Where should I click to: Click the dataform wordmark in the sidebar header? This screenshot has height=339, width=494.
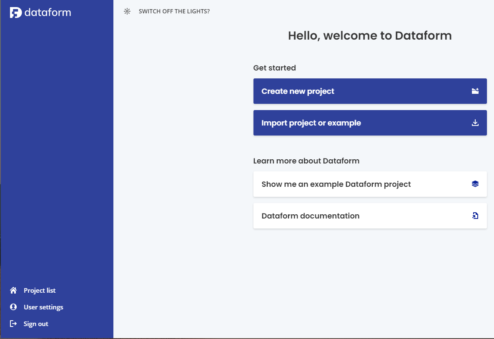coord(48,12)
